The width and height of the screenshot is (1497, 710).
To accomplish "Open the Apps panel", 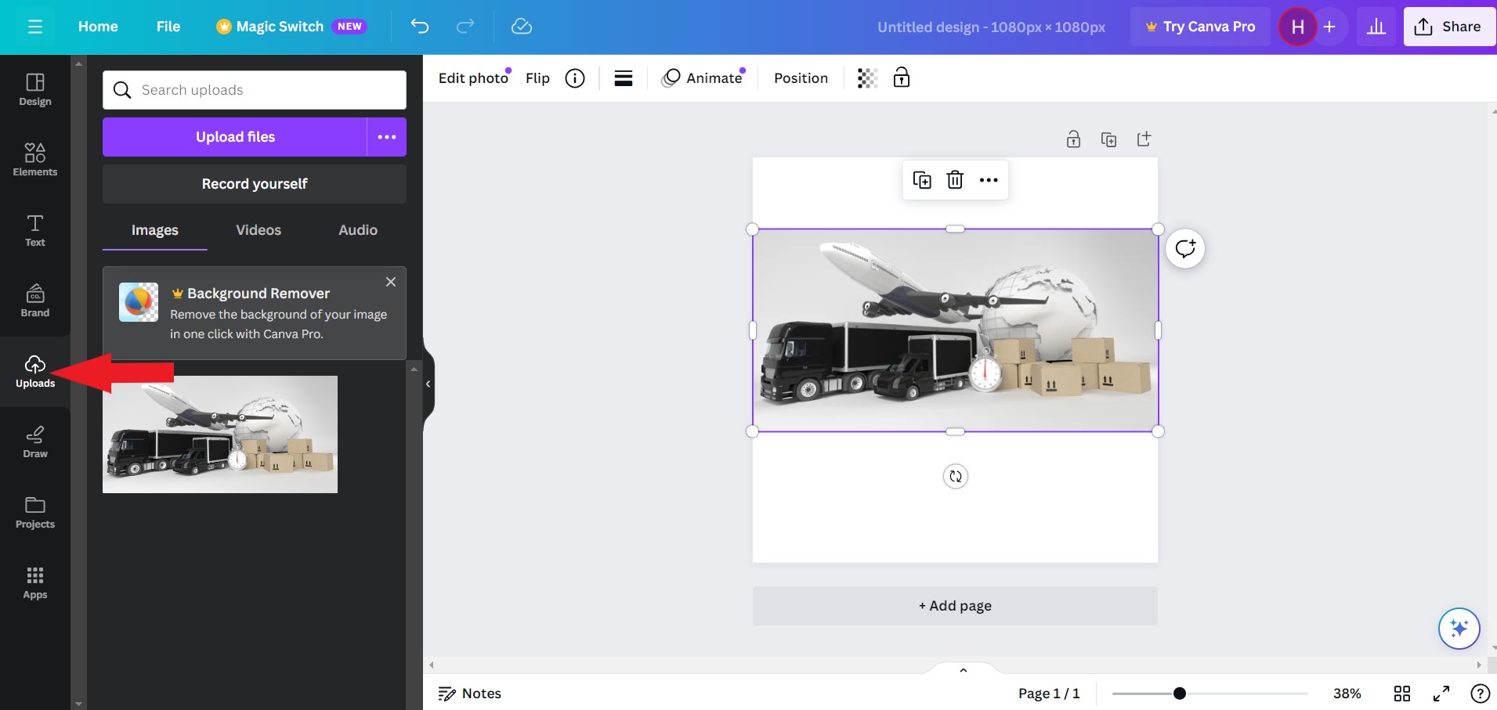I will (x=34, y=582).
